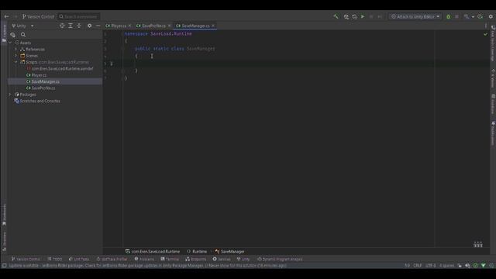Click the green inspection checkmark in editor
This screenshot has height=279, width=496.
click(x=486, y=34)
